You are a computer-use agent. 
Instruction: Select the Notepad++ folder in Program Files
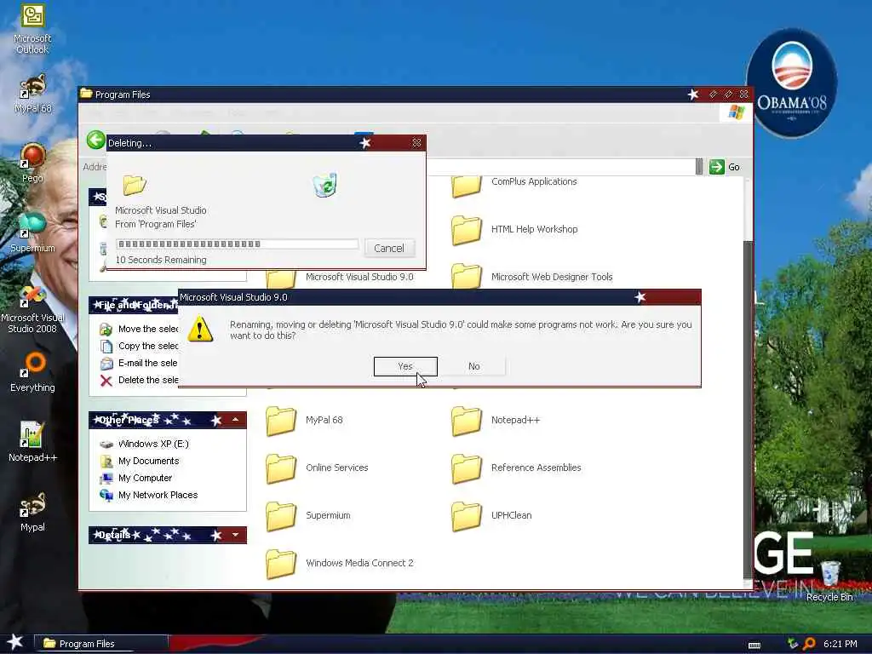click(x=496, y=421)
